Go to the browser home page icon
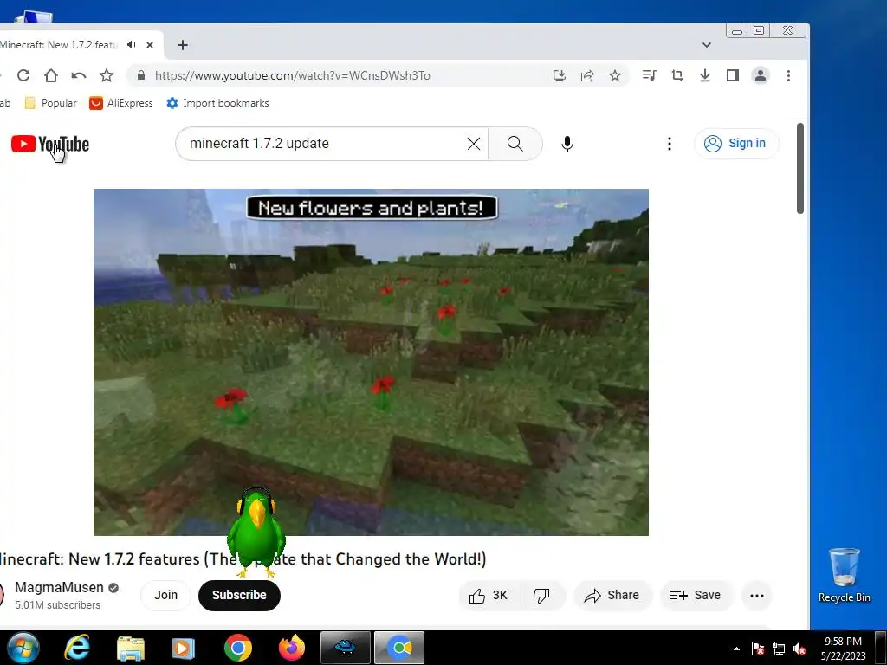Viewport: 887px width, 665px height. 51,76
